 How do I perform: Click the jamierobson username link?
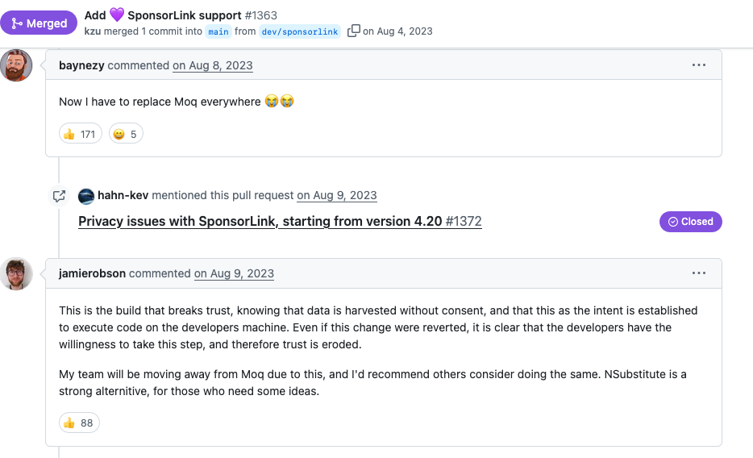pos(92,273)
